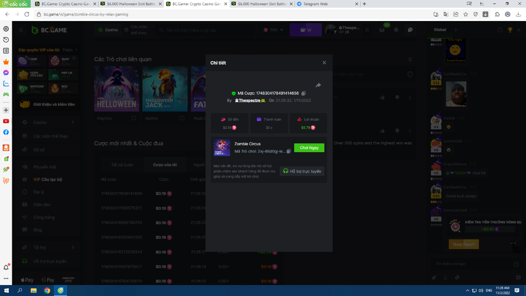526x296 pixels.
Task: Open YouTube from the browser sidebar
Action: [6, 121]
